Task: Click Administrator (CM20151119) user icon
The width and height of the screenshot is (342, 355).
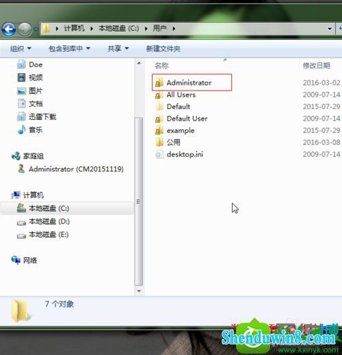Action: pyautogui.click(x=21, y=169)
